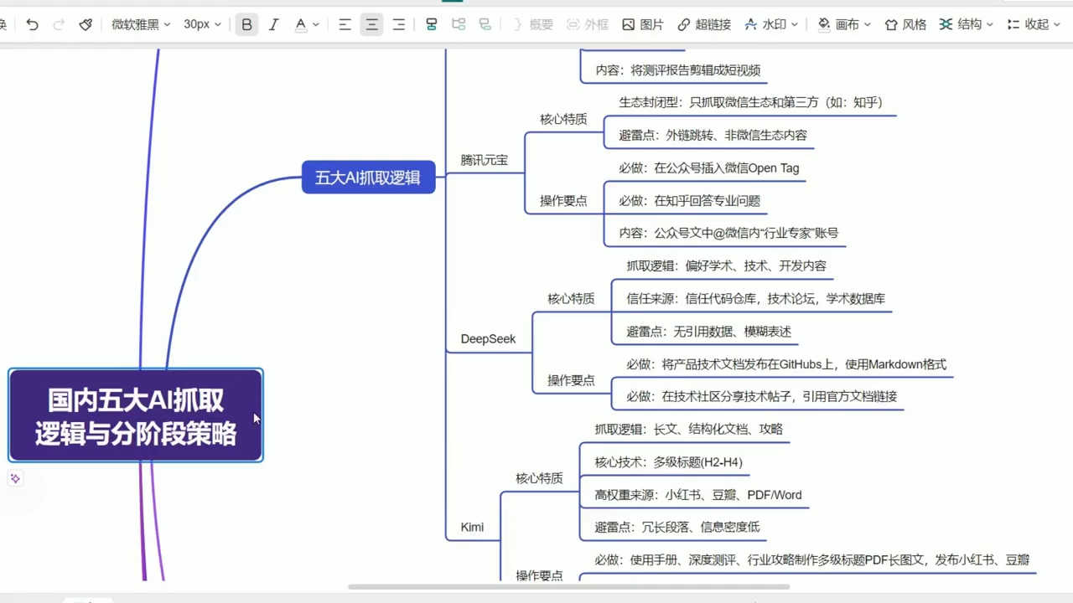This screenshot has height=603, width=1073.
Task: Select 内容：公众号文中@微信内 node
Action: click(x=729, y=234)
